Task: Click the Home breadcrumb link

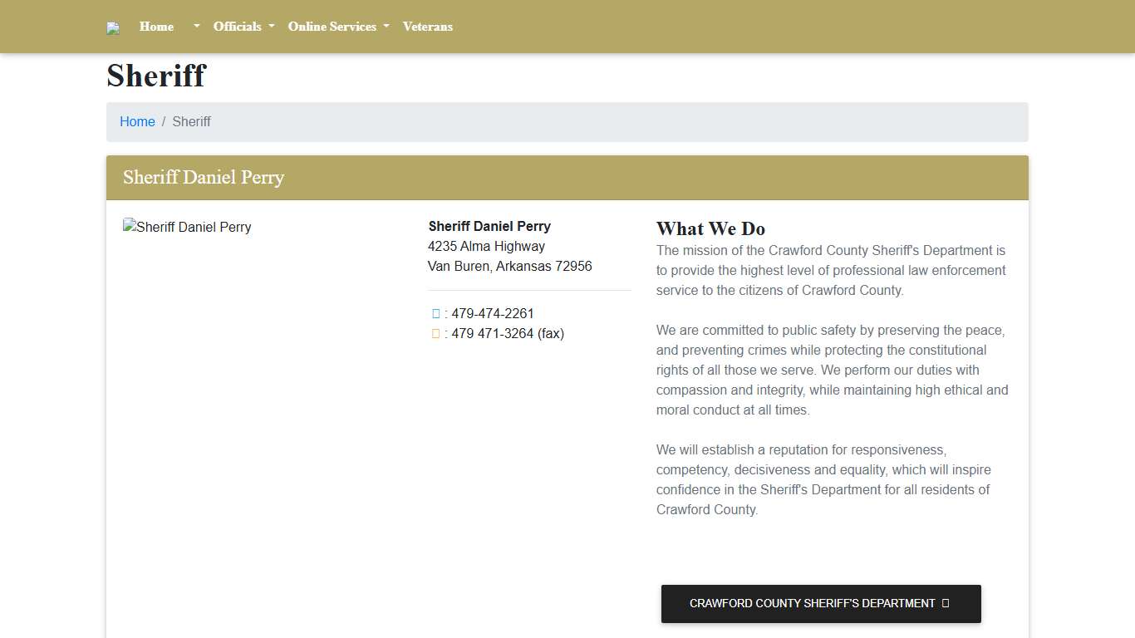Action: (x=137, y=121)
